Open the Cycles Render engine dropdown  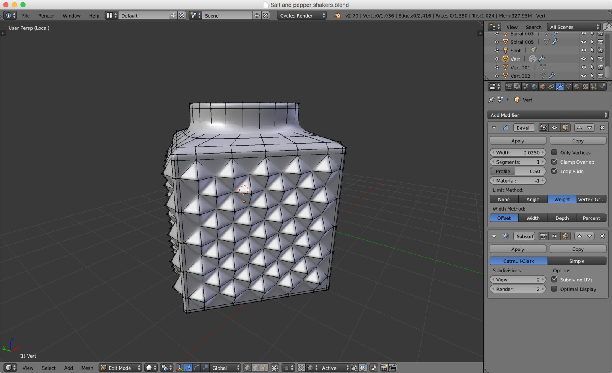302,15
